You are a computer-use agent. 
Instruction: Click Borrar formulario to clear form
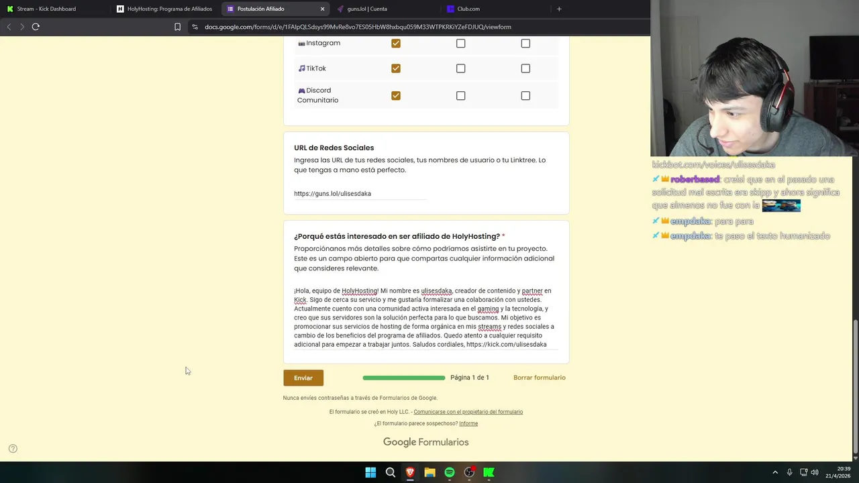(540, 378)
